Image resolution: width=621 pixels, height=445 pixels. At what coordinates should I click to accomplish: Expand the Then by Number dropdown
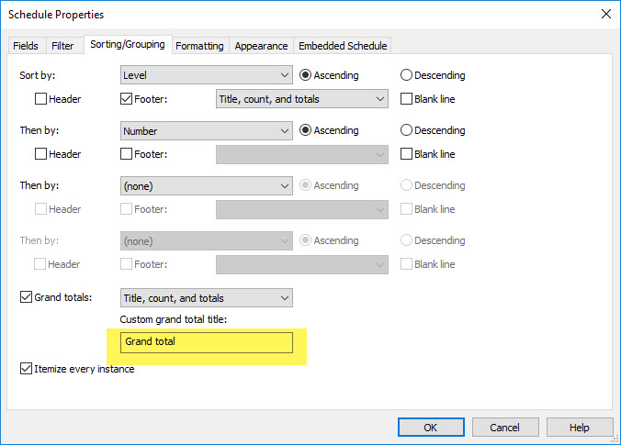pyautogui.click(x=207, y=130)
